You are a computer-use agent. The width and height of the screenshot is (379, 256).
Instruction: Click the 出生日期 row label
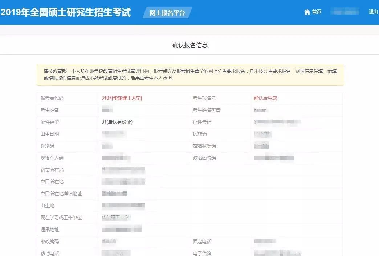click(50, 134)
